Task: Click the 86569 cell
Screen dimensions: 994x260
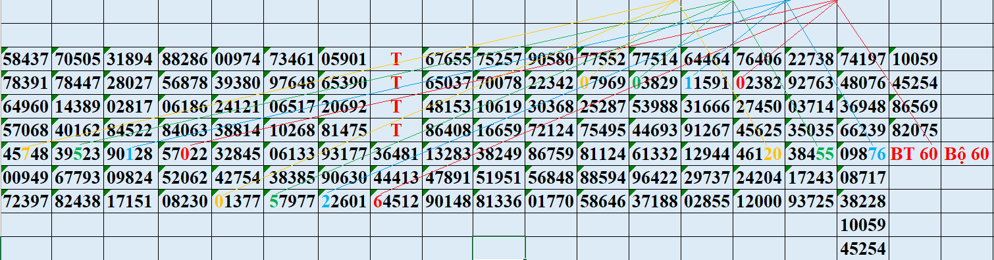Action: click(915, 107)
